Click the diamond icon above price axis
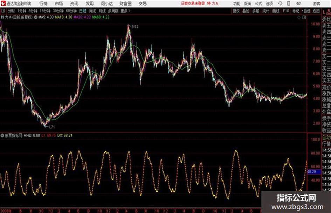This screenshot has width=331, height=213. click(299, 17)
